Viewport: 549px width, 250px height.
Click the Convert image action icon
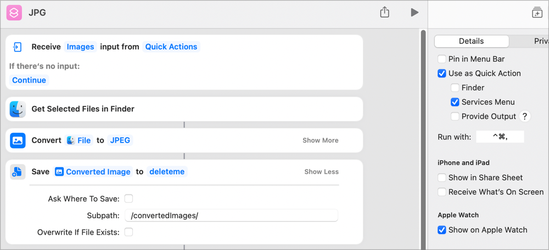click(x=18, y=140)
